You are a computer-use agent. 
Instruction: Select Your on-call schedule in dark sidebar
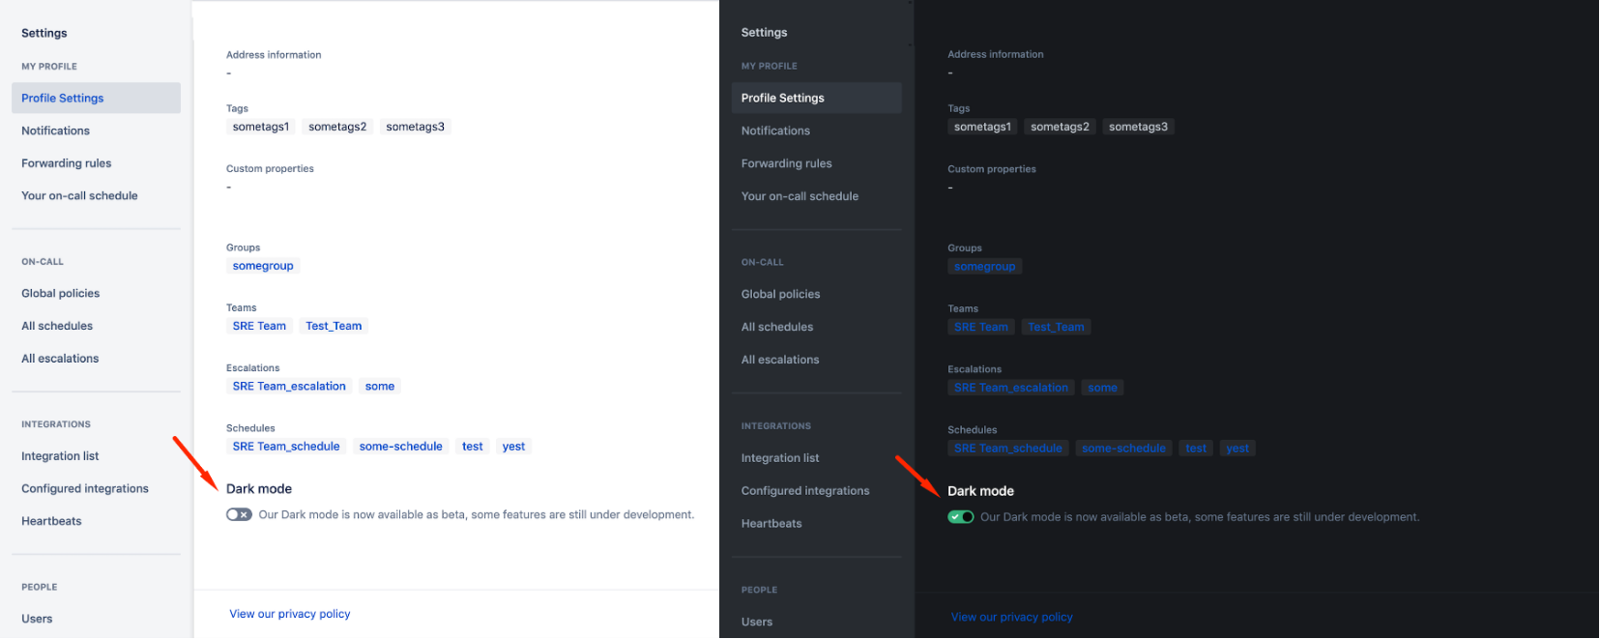pyautogui.click(x=800, y=196)
